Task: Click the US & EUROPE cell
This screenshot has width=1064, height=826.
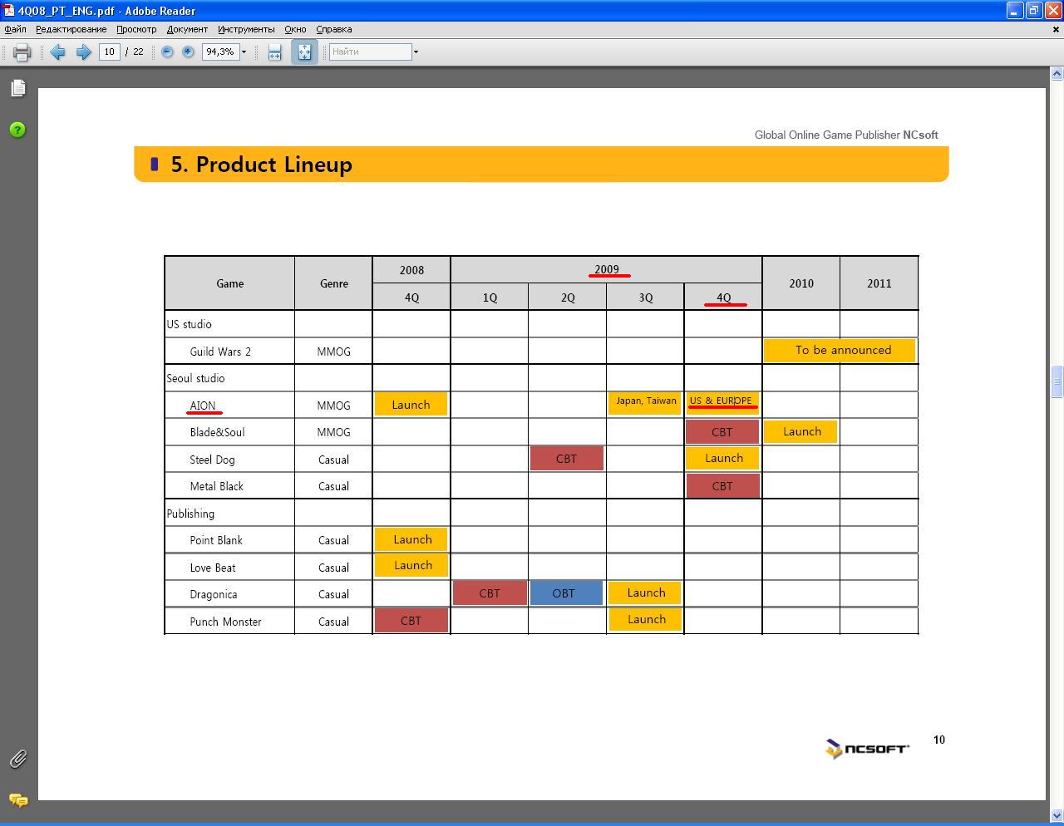Action: click(722, 401)
